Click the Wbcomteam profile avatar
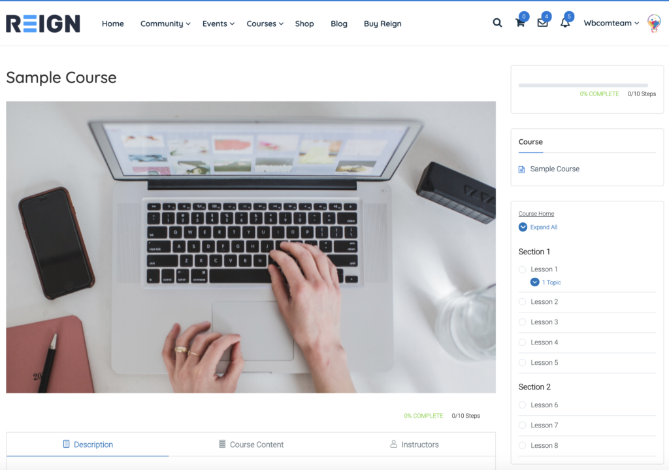This screenshot has height=470, width=669. (x=653, y=23)
